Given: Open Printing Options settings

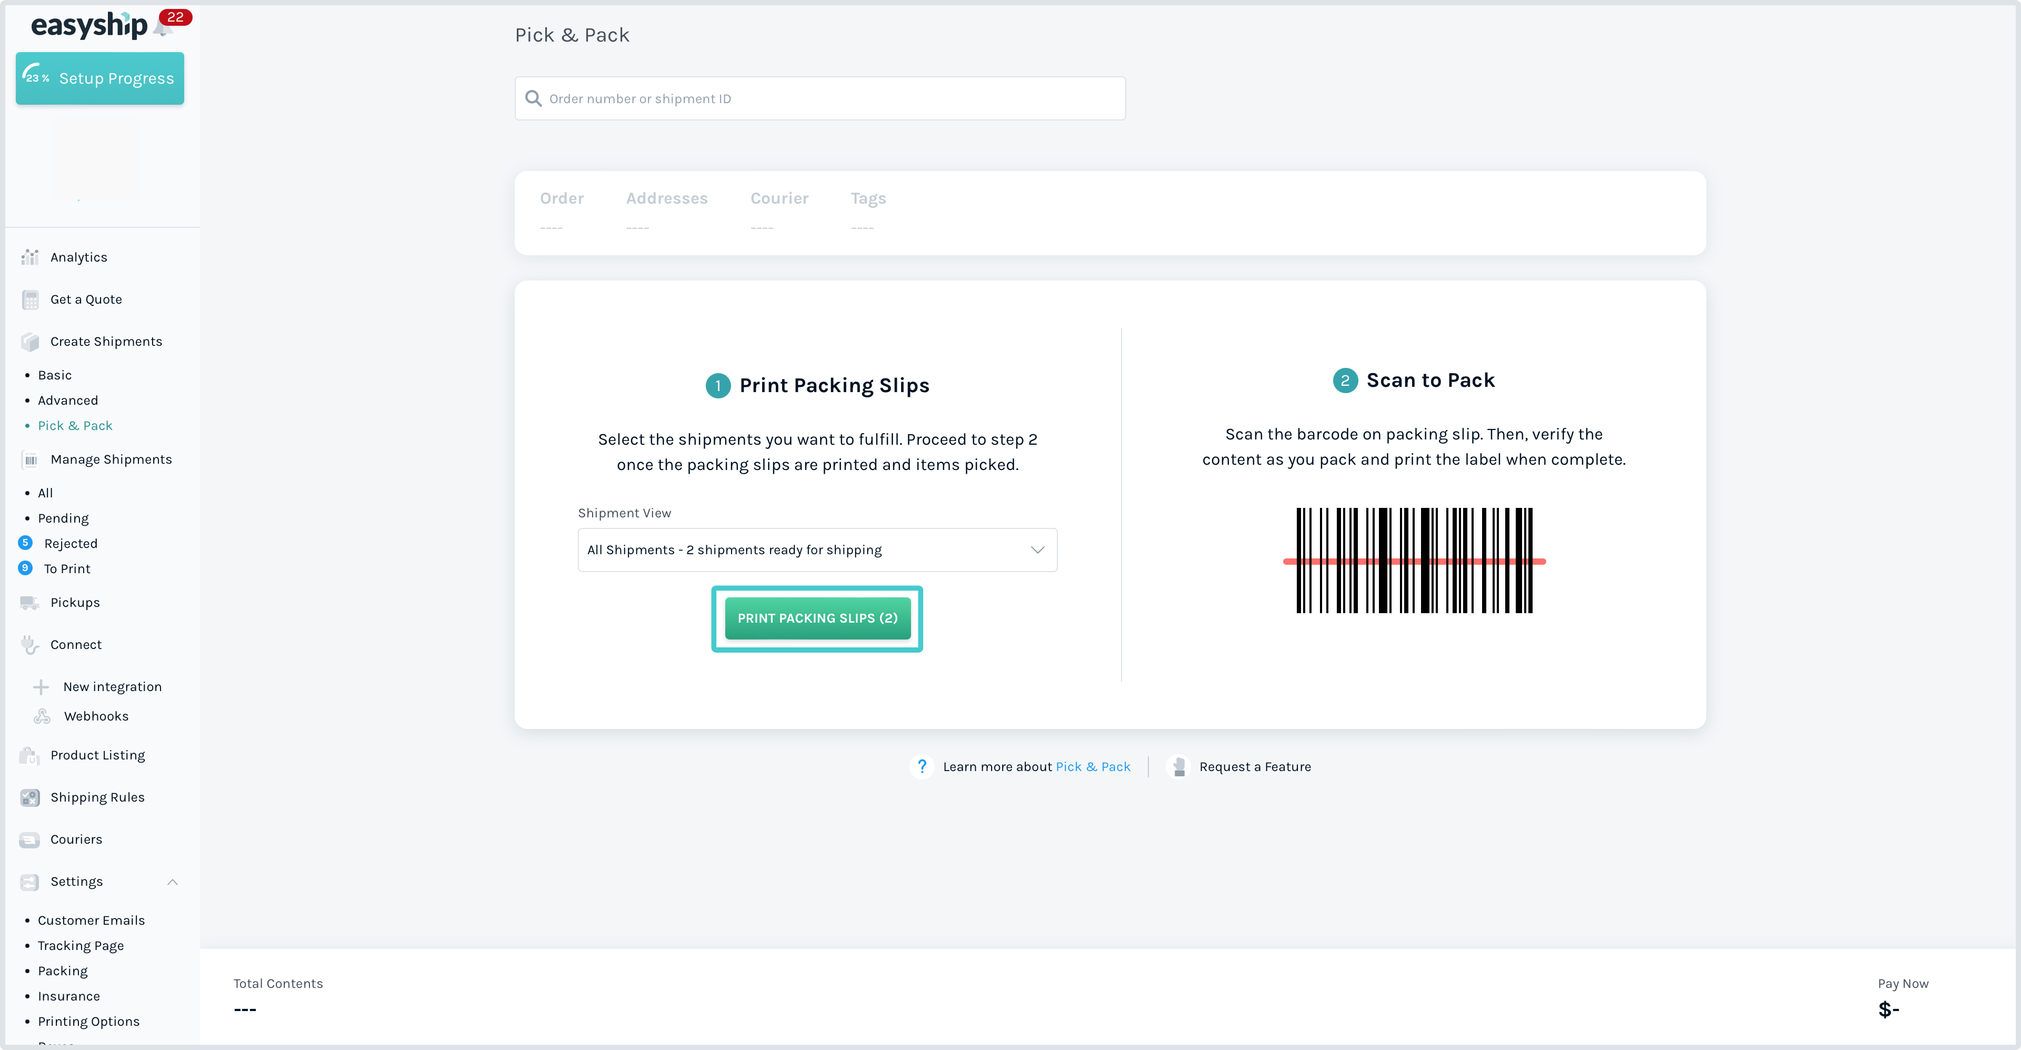Looking at the screenshot, I should 88,1022.
